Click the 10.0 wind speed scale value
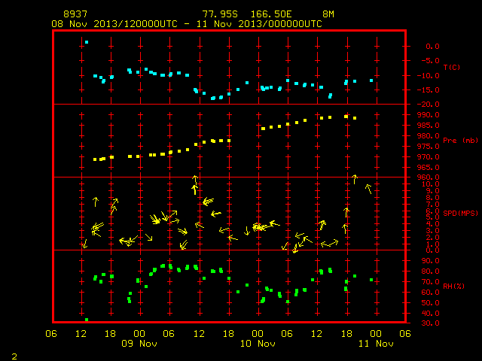The image size is (482, 361). (430, 184)
